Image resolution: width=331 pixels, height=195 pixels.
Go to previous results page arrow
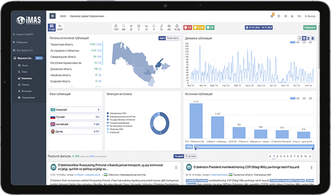point(270,156)
